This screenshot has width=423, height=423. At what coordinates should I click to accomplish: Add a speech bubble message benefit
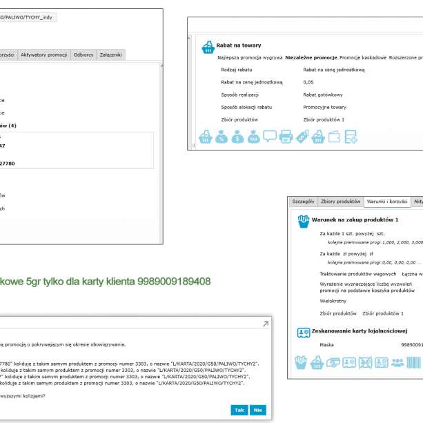270,136
